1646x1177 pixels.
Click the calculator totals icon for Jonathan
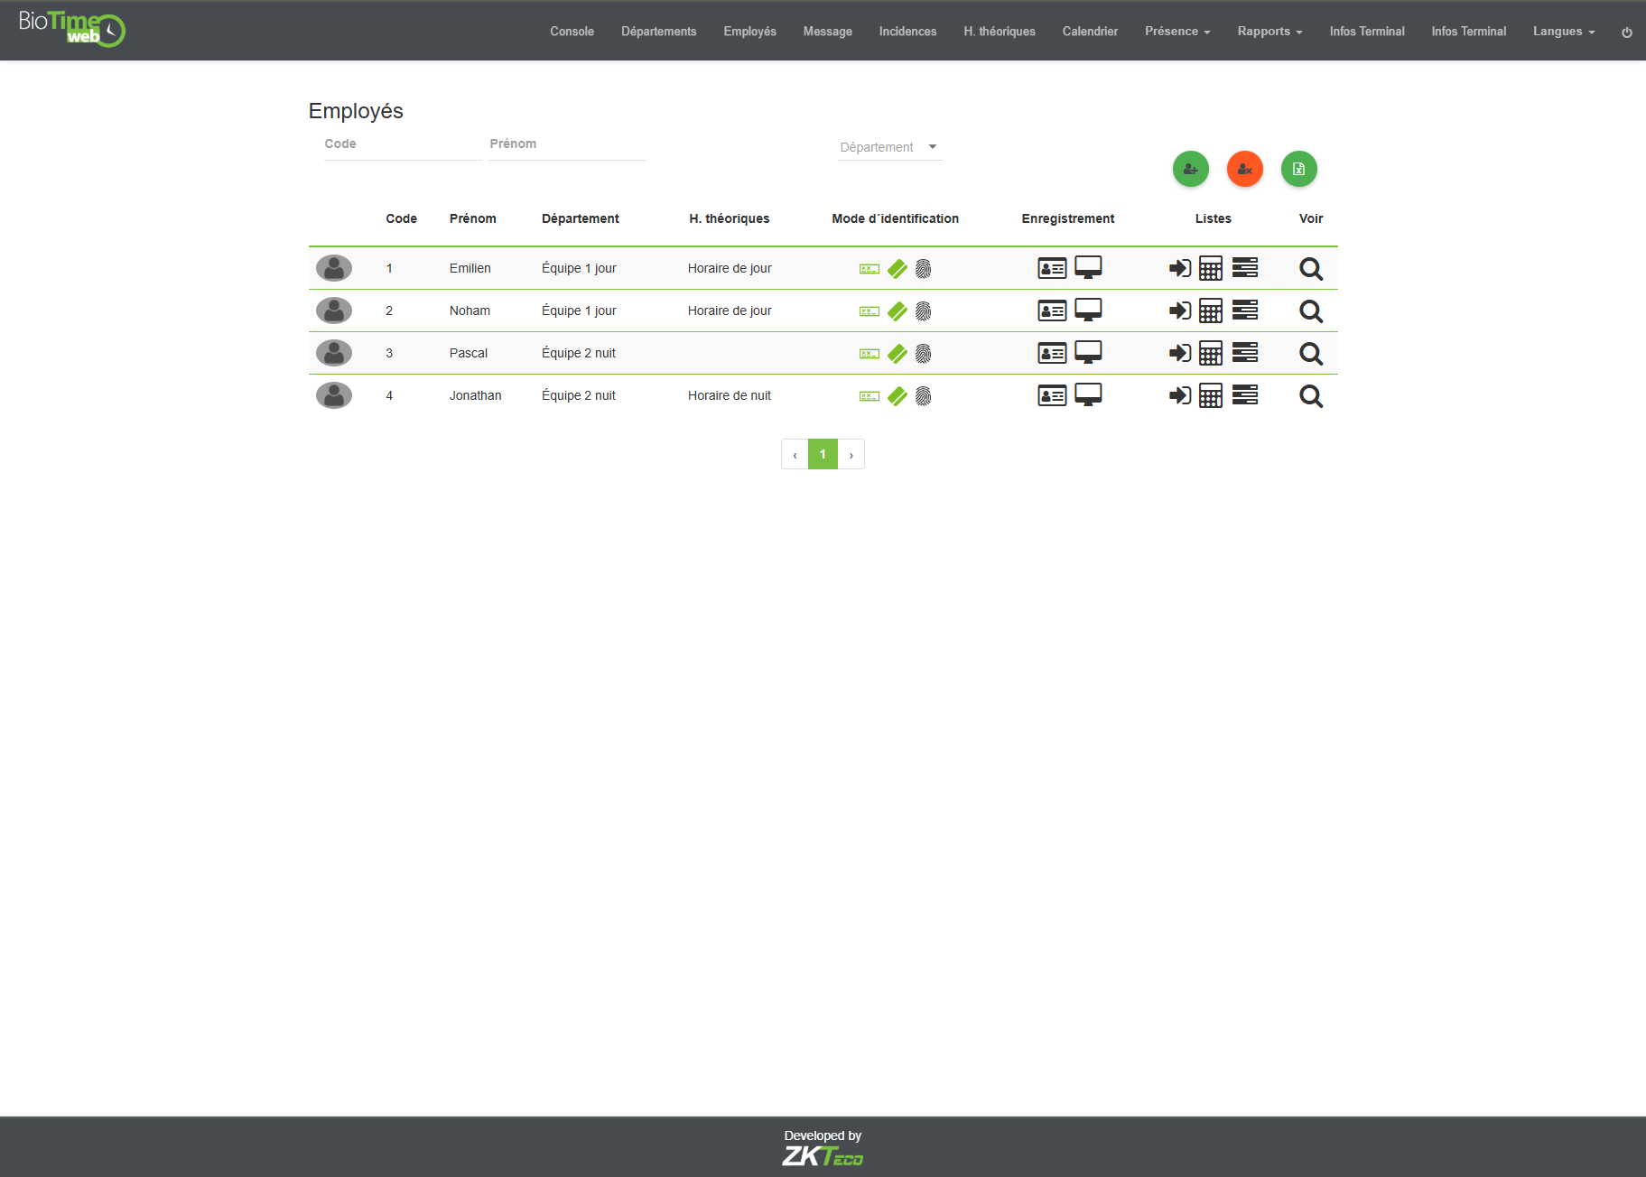coord(1211,395)
